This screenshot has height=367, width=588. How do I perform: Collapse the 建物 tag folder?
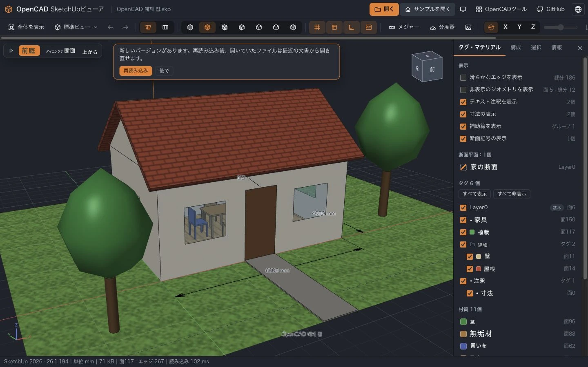tap(472, 245)
